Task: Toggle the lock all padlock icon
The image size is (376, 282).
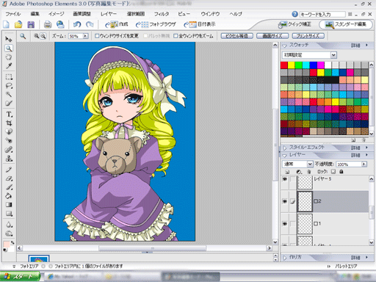Action: pos(341,172)
